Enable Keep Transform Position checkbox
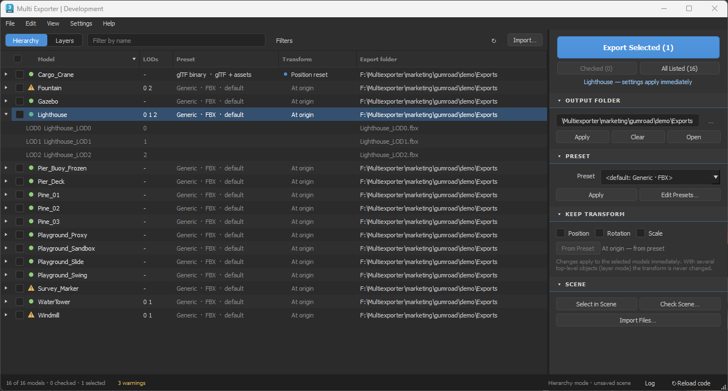Screen dimensions: 728x391 click(560, 233)
